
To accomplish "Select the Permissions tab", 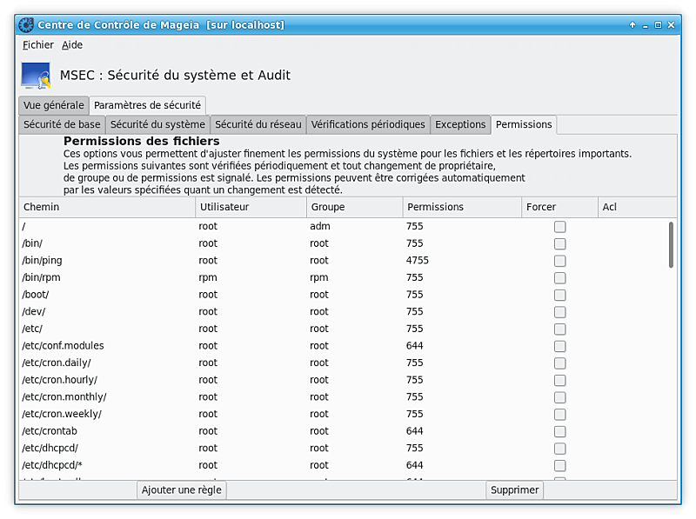I will pos(524,124).
